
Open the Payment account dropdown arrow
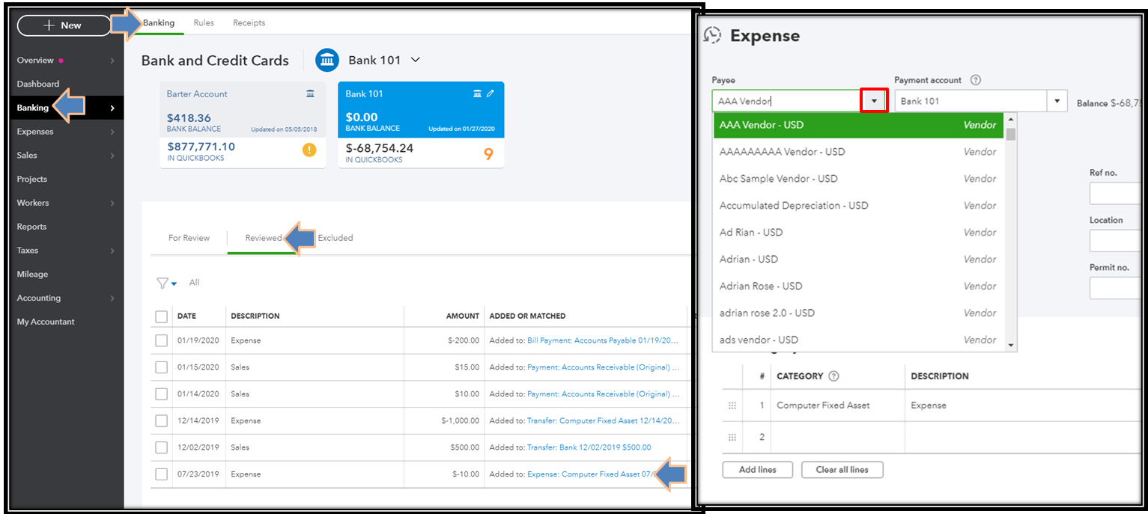point(1057,101)
